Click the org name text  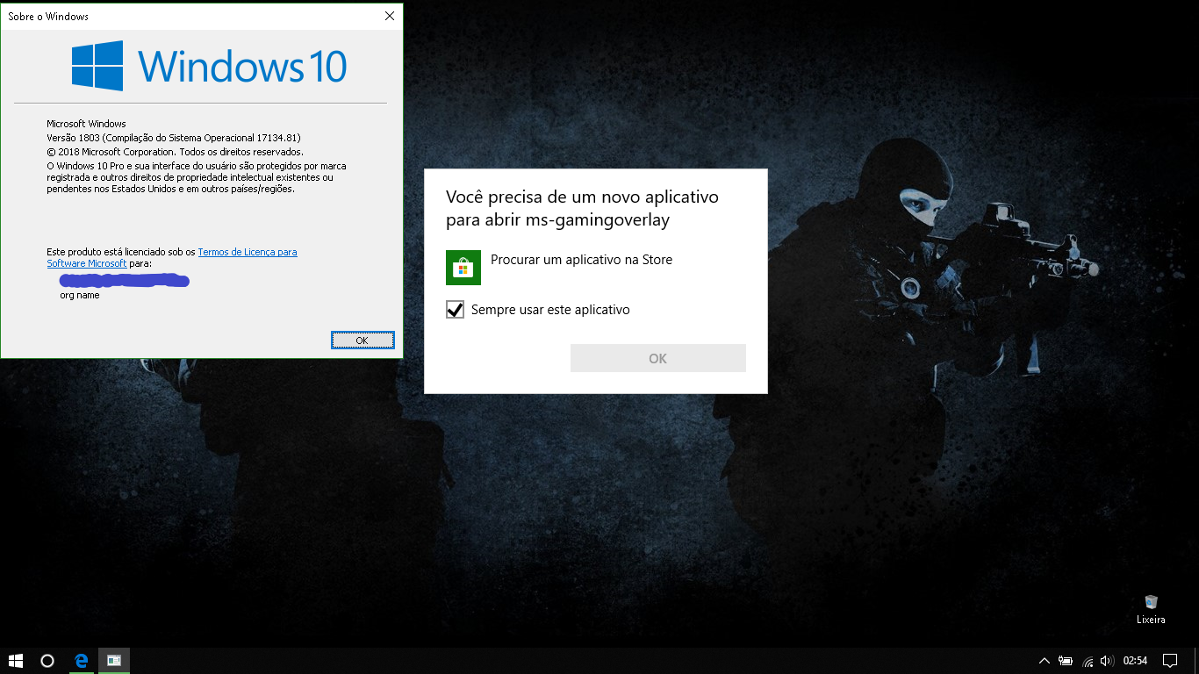click(80, 296)
